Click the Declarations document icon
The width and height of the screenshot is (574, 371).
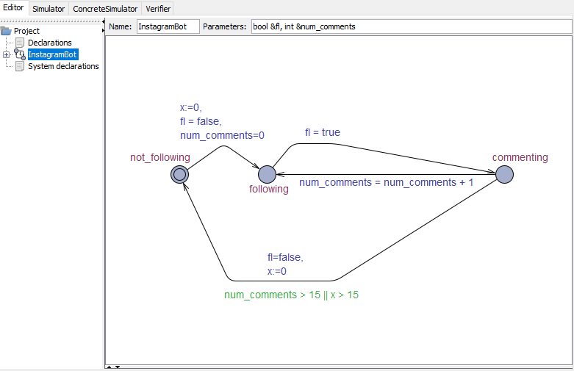click(x=20, y=43)
